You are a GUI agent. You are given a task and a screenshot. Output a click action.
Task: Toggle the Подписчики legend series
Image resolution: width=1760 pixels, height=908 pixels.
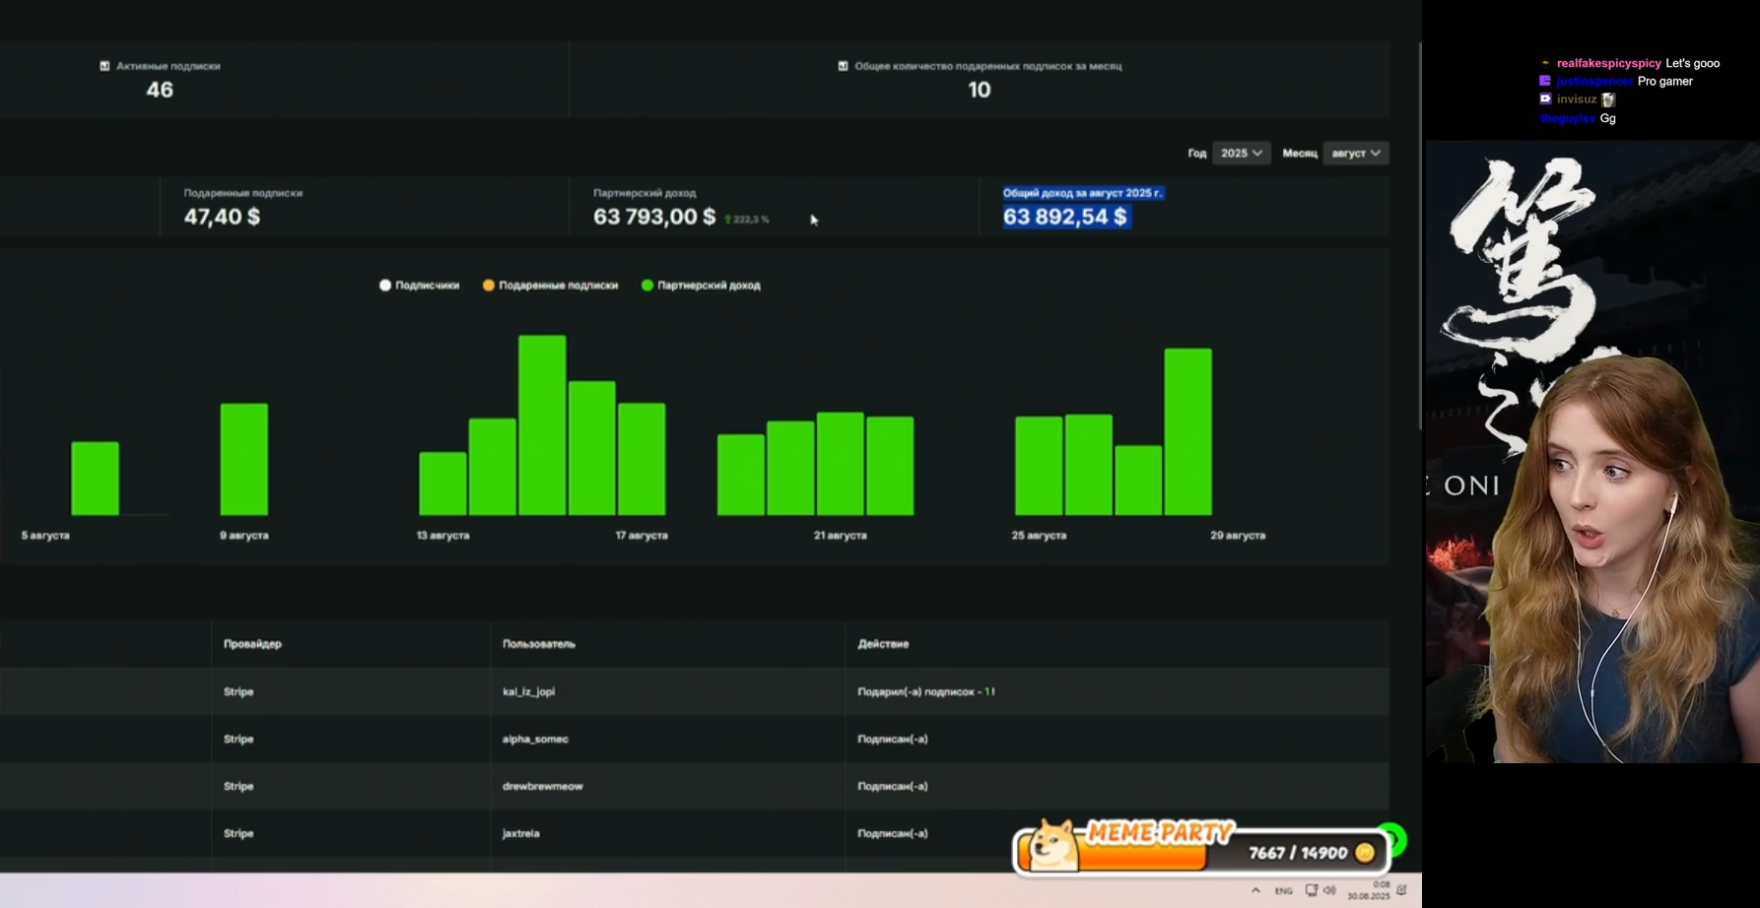pyautogui.click(x=420, y=286)
